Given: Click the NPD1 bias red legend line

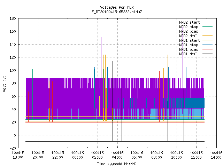Looking at the screenshot, I should coord(207,49).
